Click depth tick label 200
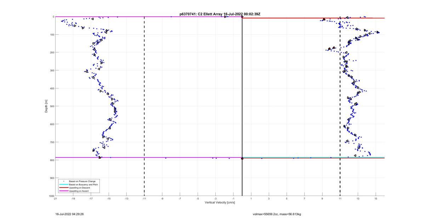The width and height of the screenshot is (425, 220). 52,52
